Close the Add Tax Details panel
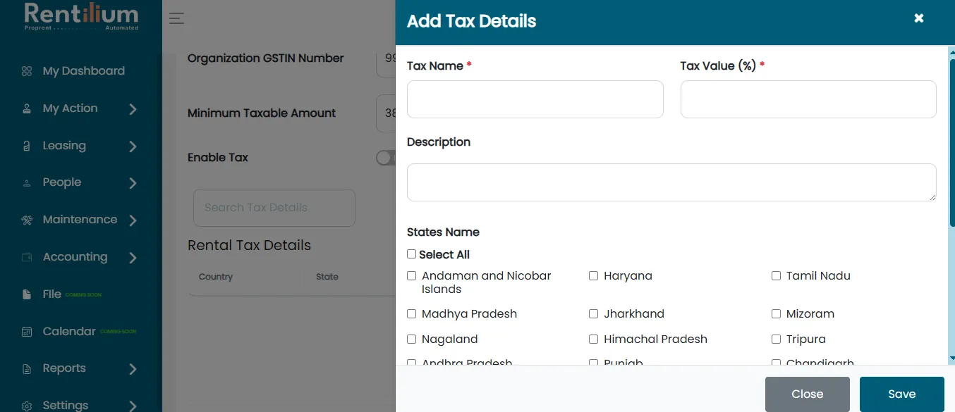This screenshot has width=955, height=412. (919, 18)
